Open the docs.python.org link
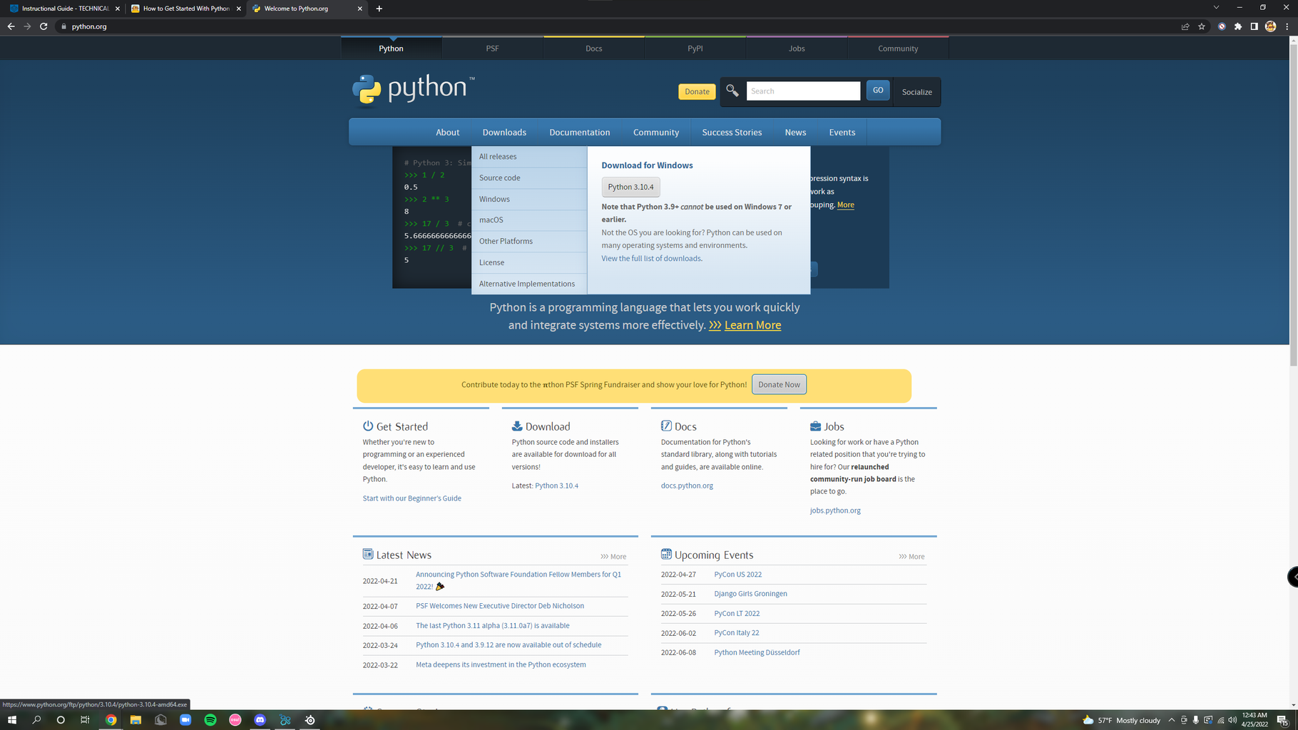 tap(687, 486)
